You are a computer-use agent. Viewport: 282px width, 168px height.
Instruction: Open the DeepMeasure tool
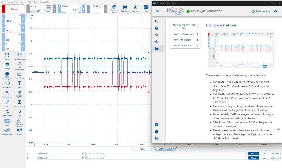7,132
